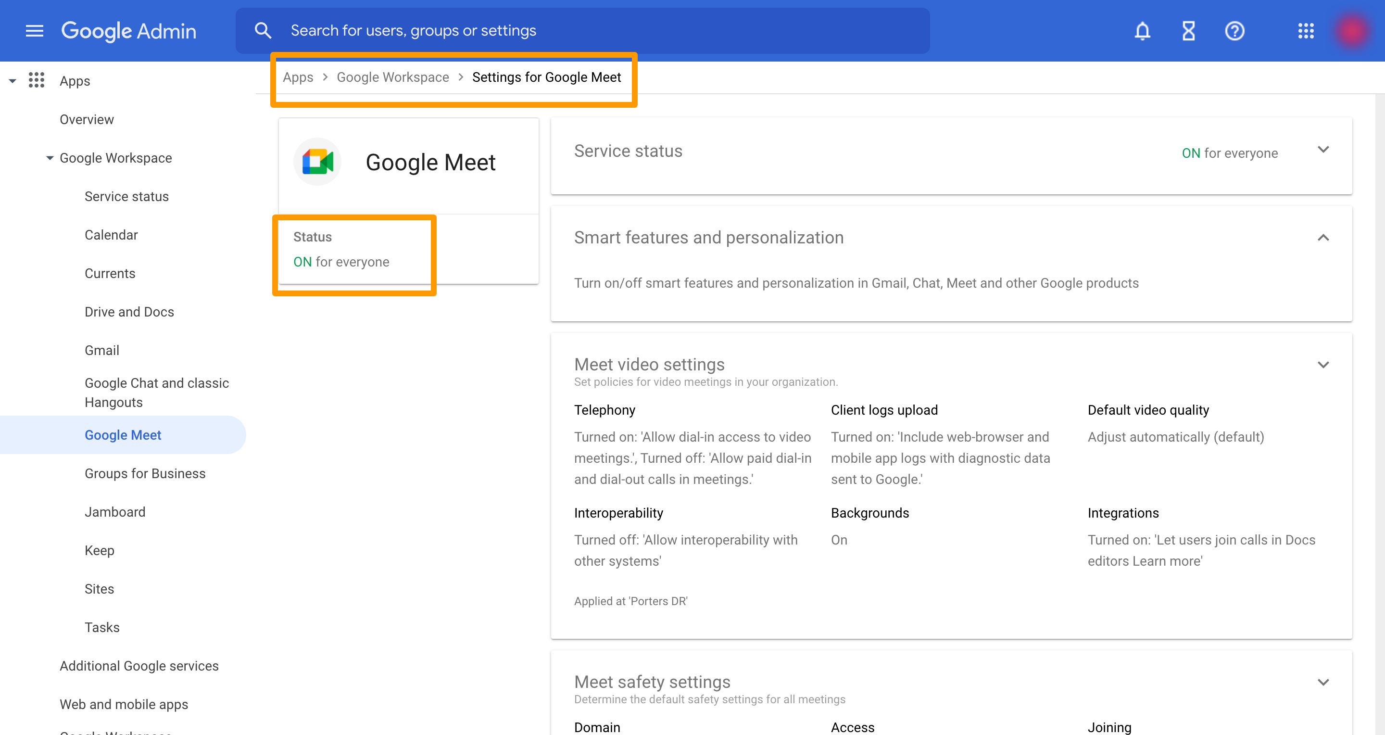Viewport: 1385px width, 735px height.
Task: Open Gmail in the sidebar
Action: click(x=101, y=350)
